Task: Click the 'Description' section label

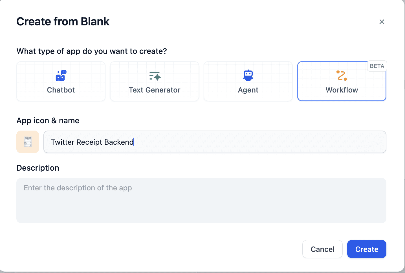Action: (38, 168)
